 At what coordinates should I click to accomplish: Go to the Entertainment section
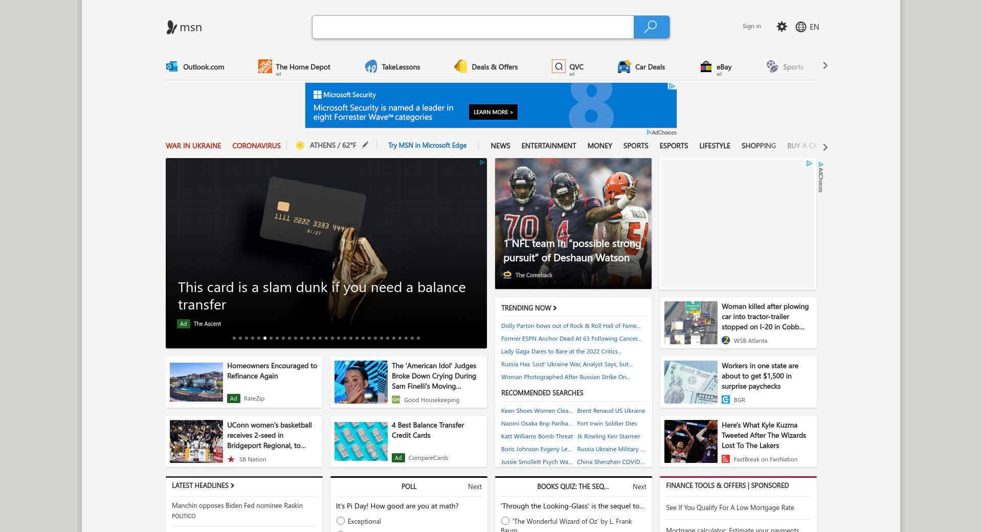[549, 146]
